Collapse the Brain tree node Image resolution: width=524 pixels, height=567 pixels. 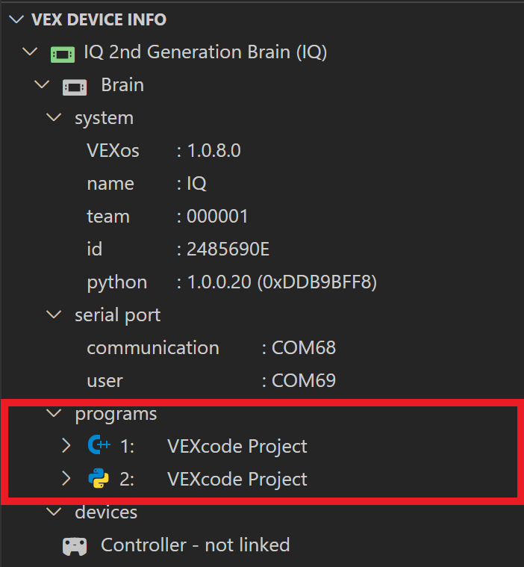[x=42, y=85]
